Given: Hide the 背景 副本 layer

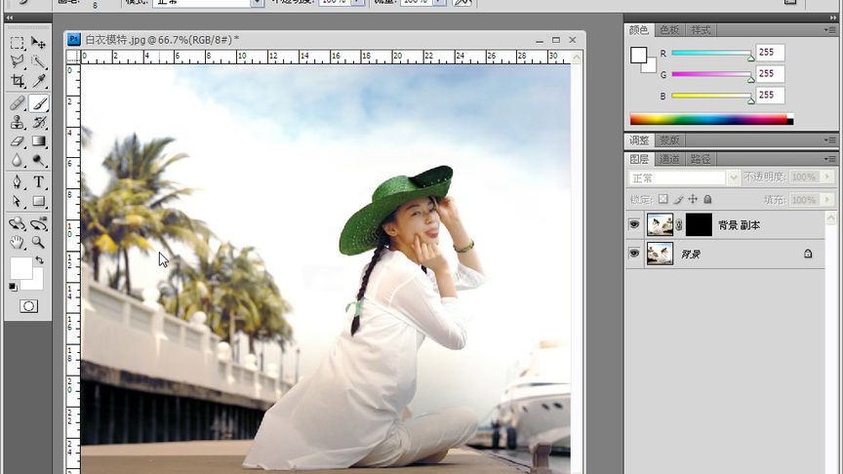Looking at the screenshot, I should pos(634,224).
